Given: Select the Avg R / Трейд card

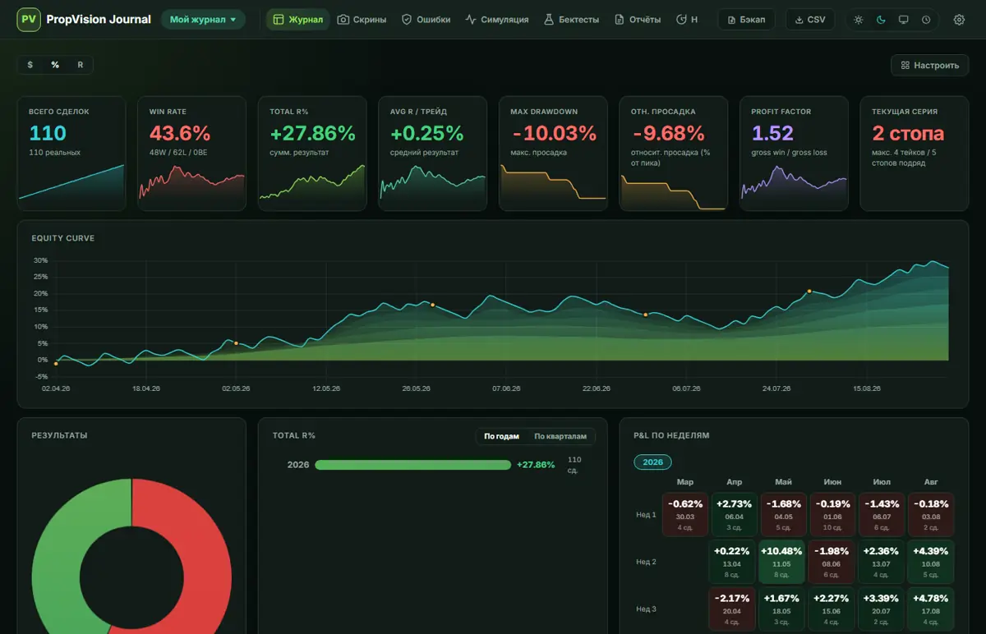Looking at the screenshot, I should [x=433, y=154].
